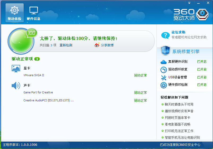Click the forum help question-mark icon
213x149 pixels.
165,35
